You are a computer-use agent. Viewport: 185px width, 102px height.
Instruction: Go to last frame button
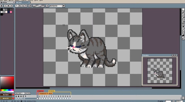point(29,93)
